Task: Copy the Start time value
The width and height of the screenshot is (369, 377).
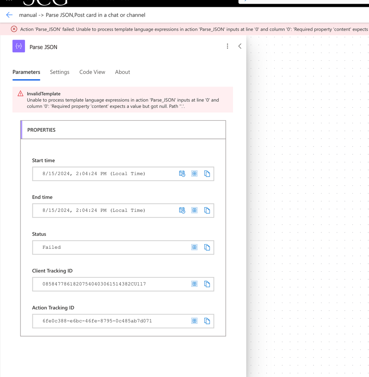Action: pyautogui.click(x=207, y=174)
